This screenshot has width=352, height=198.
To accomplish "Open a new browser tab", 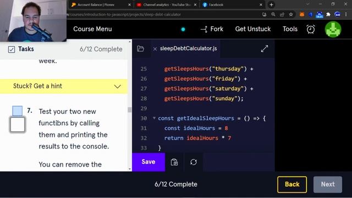I will [x=271, y=5].
